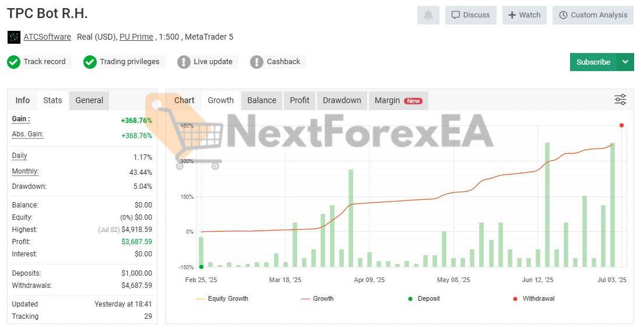
Task: Click the Trading privileges green checkmark
Action: click(x=90, y=62)
